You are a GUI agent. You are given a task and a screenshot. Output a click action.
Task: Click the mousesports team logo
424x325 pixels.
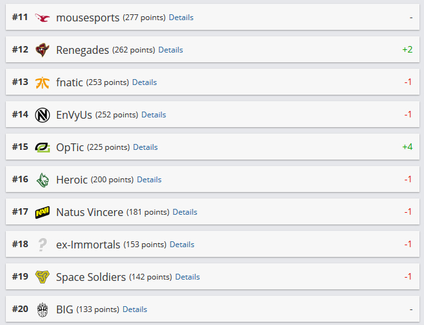[x=43, y=18]
